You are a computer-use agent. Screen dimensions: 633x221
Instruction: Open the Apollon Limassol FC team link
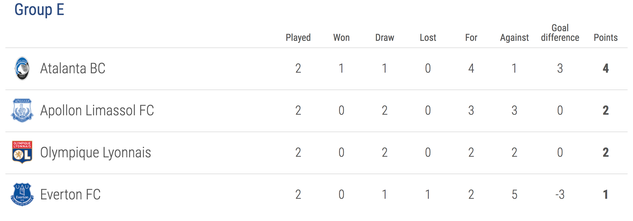pyautogui.click(x=97, y=110)
